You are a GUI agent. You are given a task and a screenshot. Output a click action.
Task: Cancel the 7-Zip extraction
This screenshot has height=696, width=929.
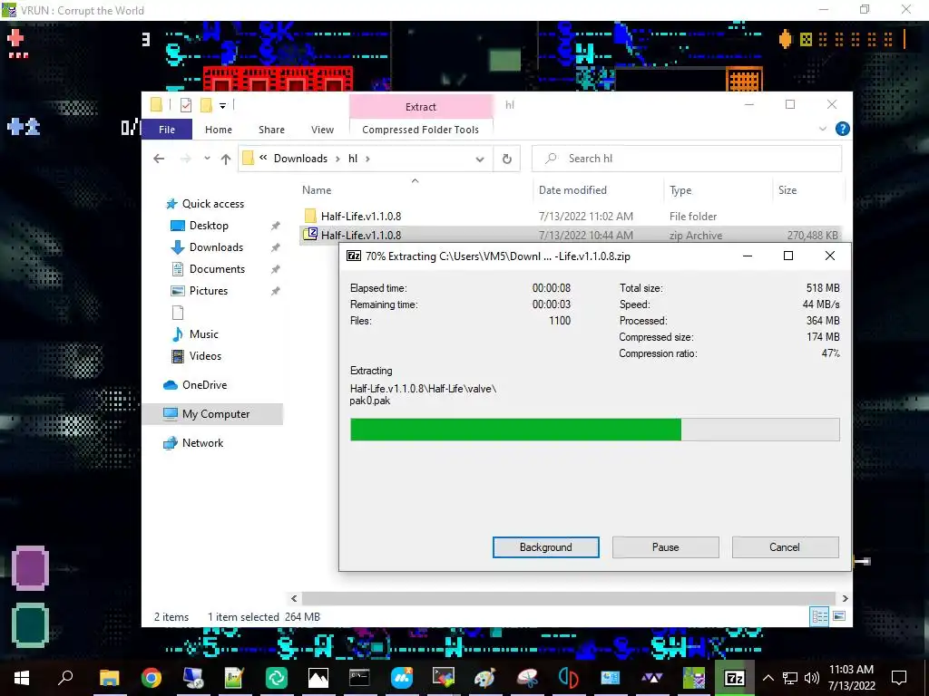click(785, 547)
